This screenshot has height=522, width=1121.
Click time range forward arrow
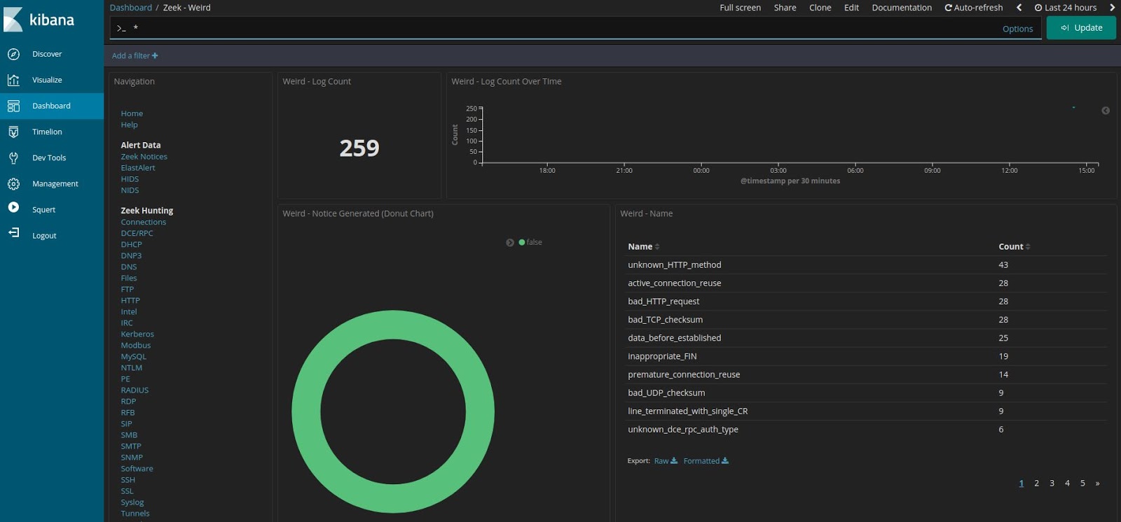(x=1112, y=8)
